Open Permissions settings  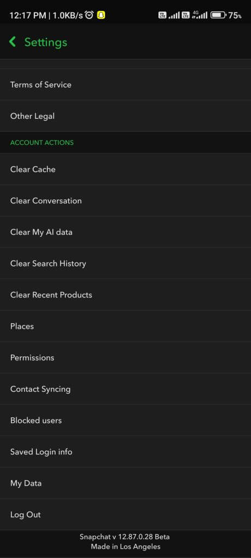(125, 357)
